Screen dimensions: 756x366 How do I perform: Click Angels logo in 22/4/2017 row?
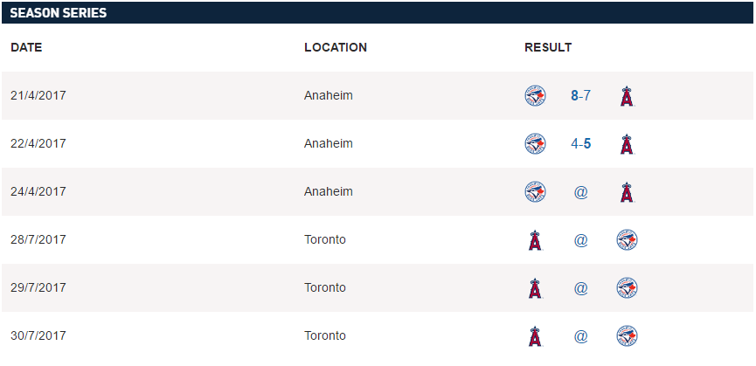coord(626,144)
